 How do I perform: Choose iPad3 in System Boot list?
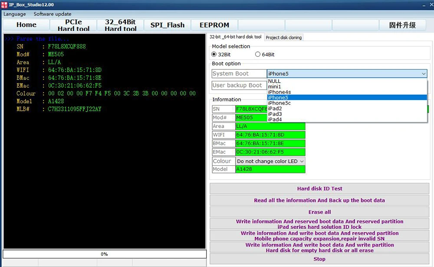coord(347,114)
